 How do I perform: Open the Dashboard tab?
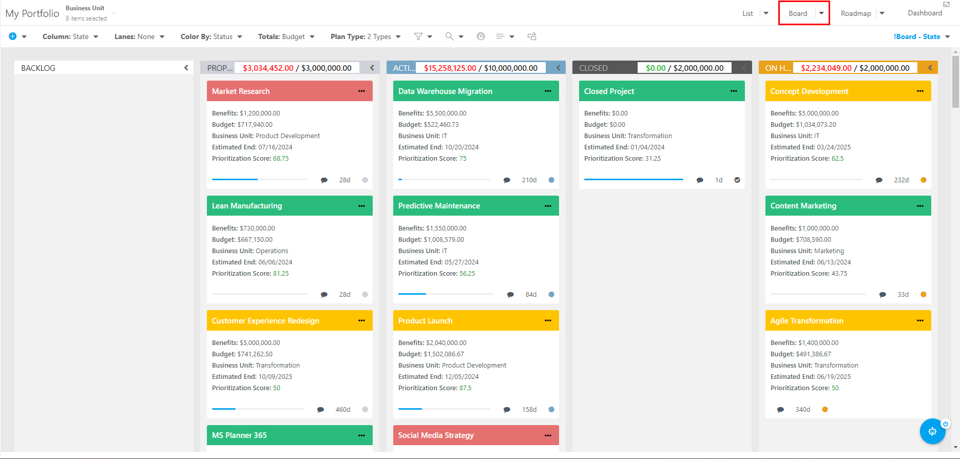(x=925, y=13)
